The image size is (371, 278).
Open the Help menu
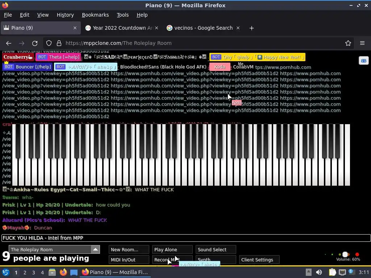point(142,15)
